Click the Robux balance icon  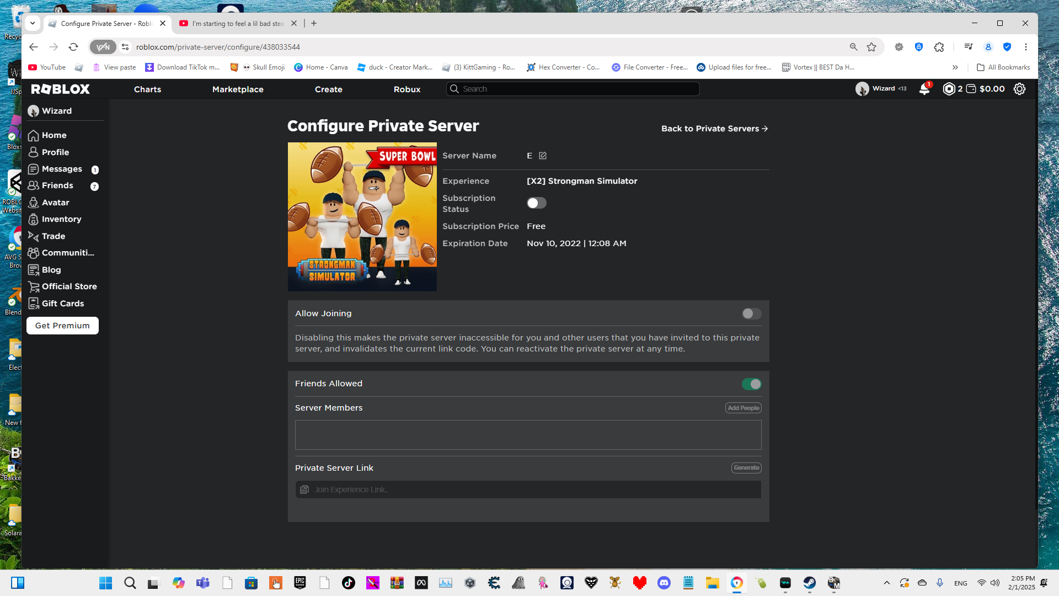point(949,89)
